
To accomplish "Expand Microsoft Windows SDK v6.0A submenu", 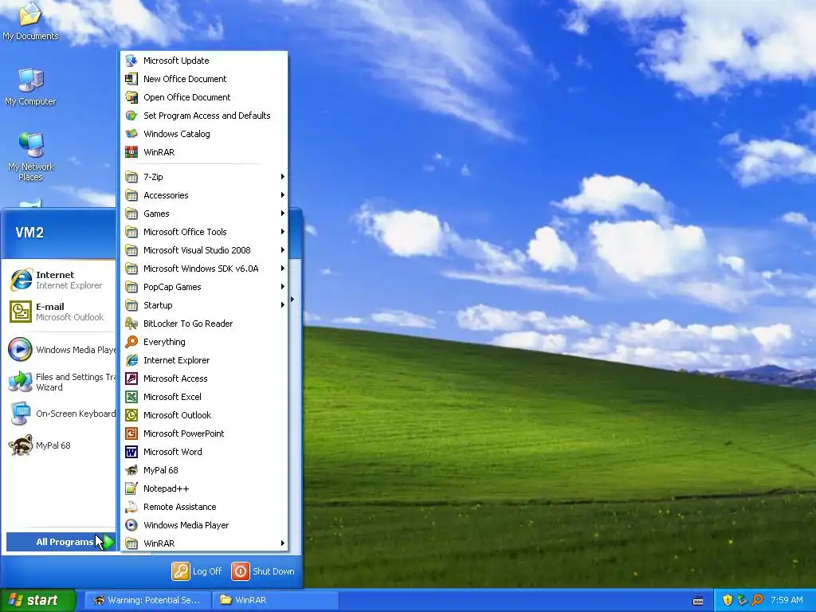I will [x=203, y=269].
